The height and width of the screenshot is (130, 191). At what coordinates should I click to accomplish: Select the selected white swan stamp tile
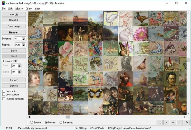coord(111,19)
